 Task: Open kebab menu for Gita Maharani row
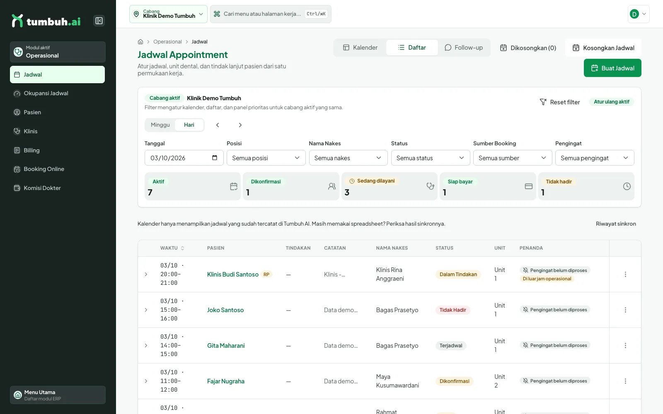(625, 346)
